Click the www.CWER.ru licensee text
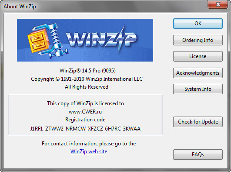 (85, 112)
